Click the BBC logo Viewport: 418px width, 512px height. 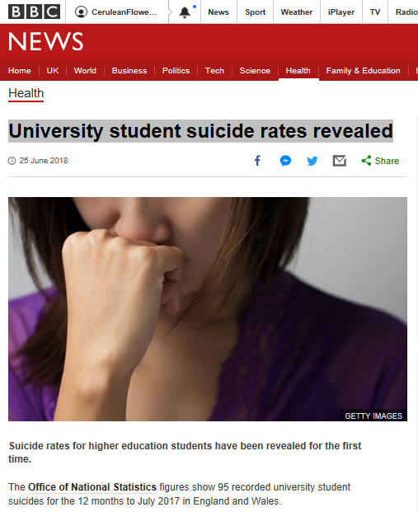34,12
